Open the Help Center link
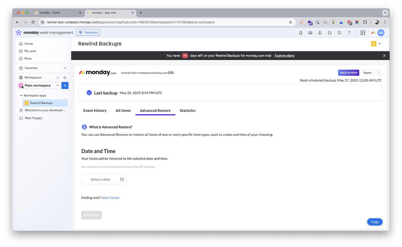This screenshot has width=402, height=247. point(110,198)
